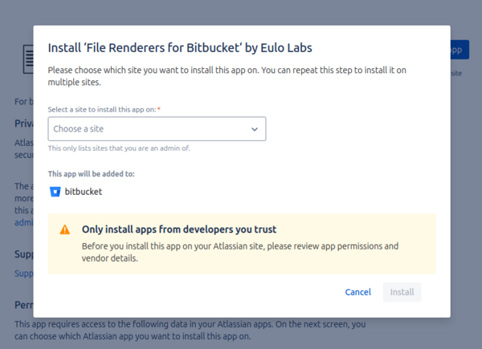Expand the site dropdown chevron arrow

point(255,129)
